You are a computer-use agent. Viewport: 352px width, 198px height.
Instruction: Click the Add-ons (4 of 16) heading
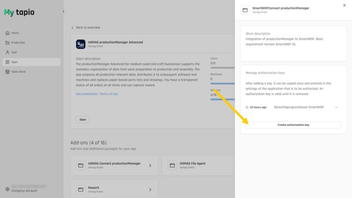point(88,143)
